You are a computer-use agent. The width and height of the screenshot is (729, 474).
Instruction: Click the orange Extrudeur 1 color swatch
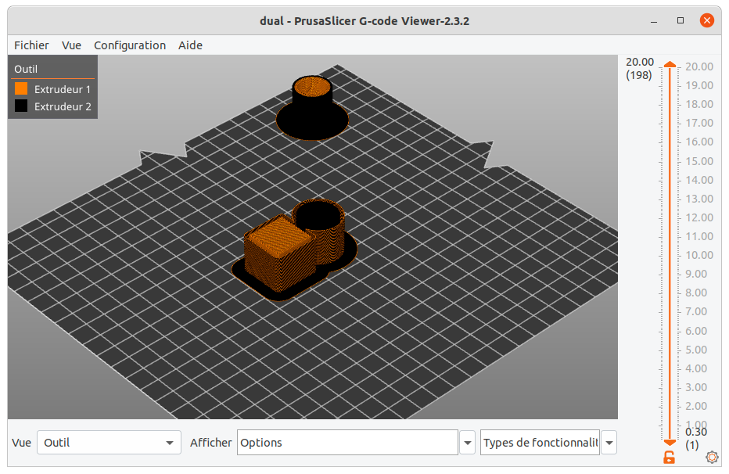(x=21, y=88)
